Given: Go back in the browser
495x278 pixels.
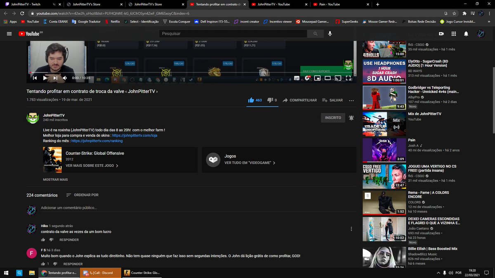Looking at the screenshot, I should pos(6,13).
